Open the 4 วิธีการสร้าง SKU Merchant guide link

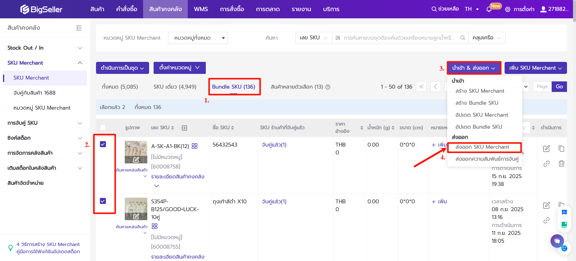tap(48, 244)
